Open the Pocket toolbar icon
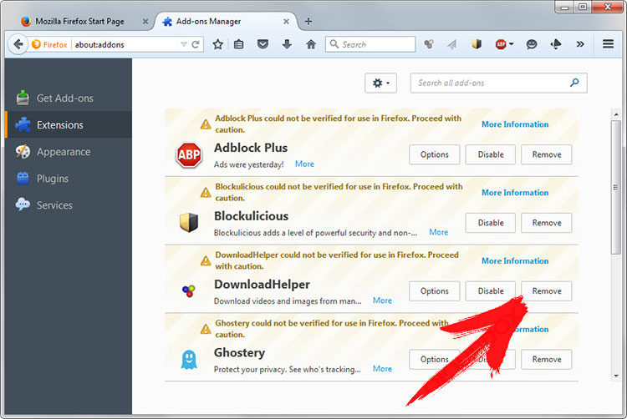 click(263, 44)
